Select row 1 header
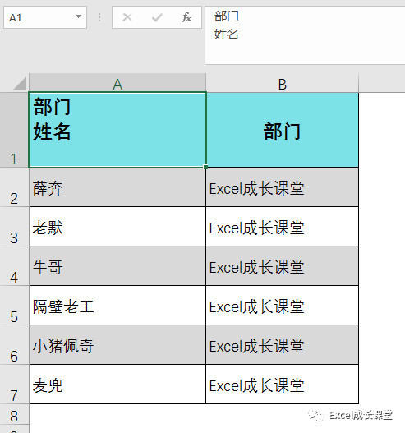Image resolution: width=405 pixels, height=433 pixels. click(14, 130)
